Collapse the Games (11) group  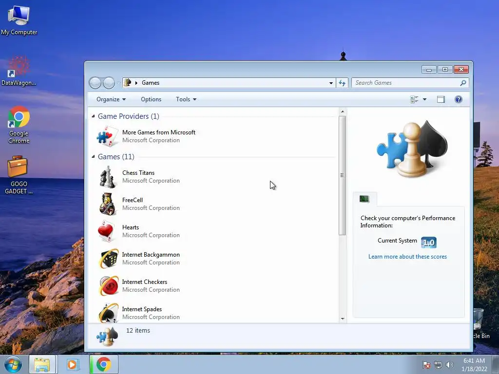pos(93,157)
